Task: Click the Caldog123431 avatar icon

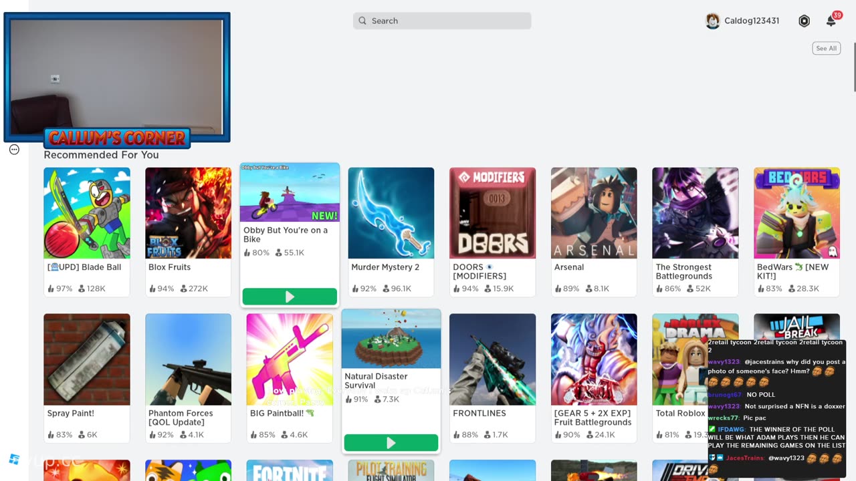Action: 713,21
